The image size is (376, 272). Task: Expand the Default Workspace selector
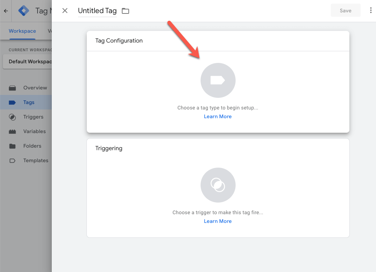[x=29, y=61]
